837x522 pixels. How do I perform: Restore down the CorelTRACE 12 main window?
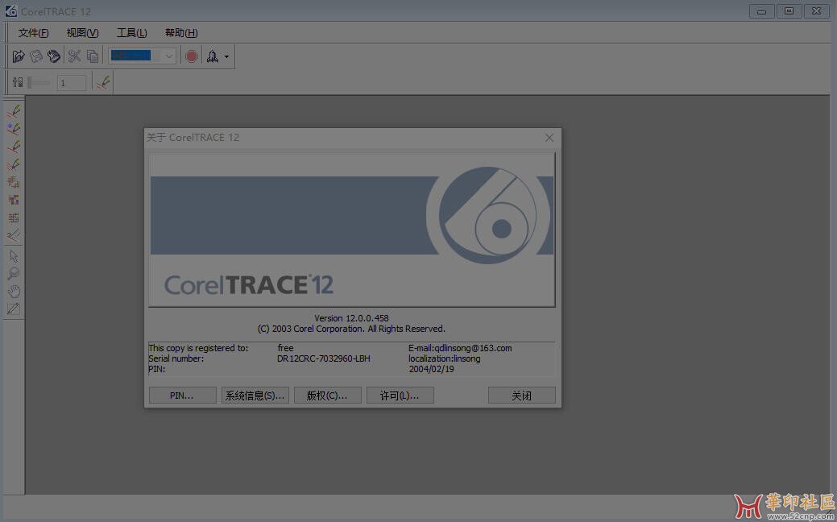[789, 11]
